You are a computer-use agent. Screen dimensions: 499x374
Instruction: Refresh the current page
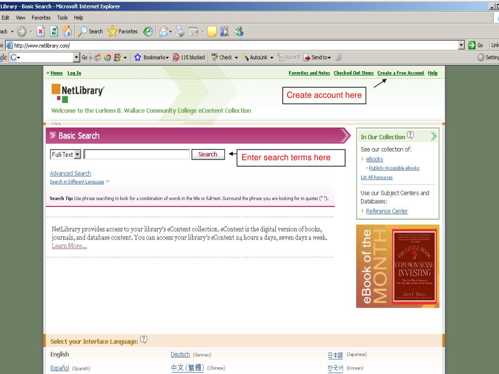point(54,32)
